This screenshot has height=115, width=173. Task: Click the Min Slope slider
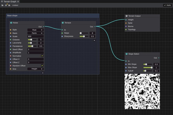(x=148, y=64)
